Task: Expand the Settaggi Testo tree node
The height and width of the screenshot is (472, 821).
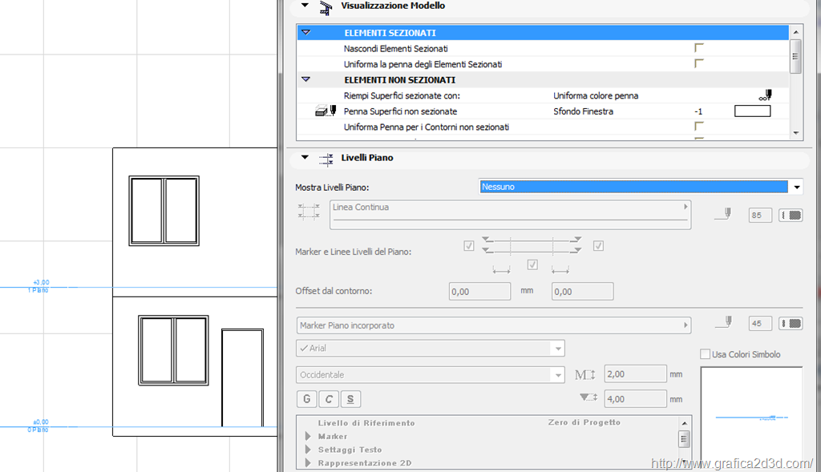Action: click(308, 450)
